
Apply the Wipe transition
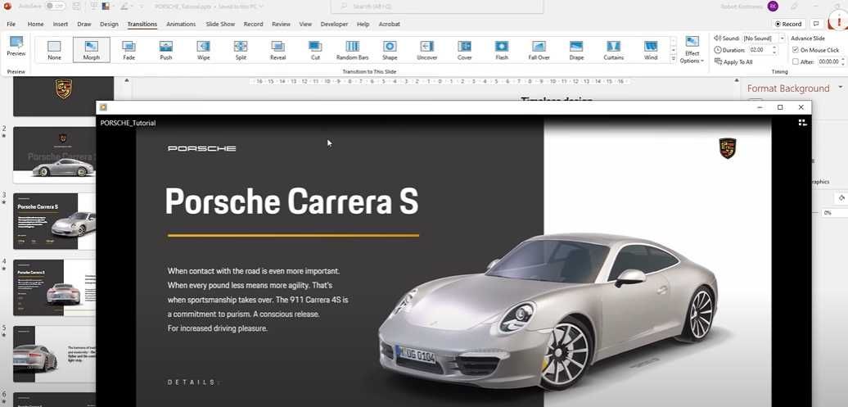coord(203,50)
